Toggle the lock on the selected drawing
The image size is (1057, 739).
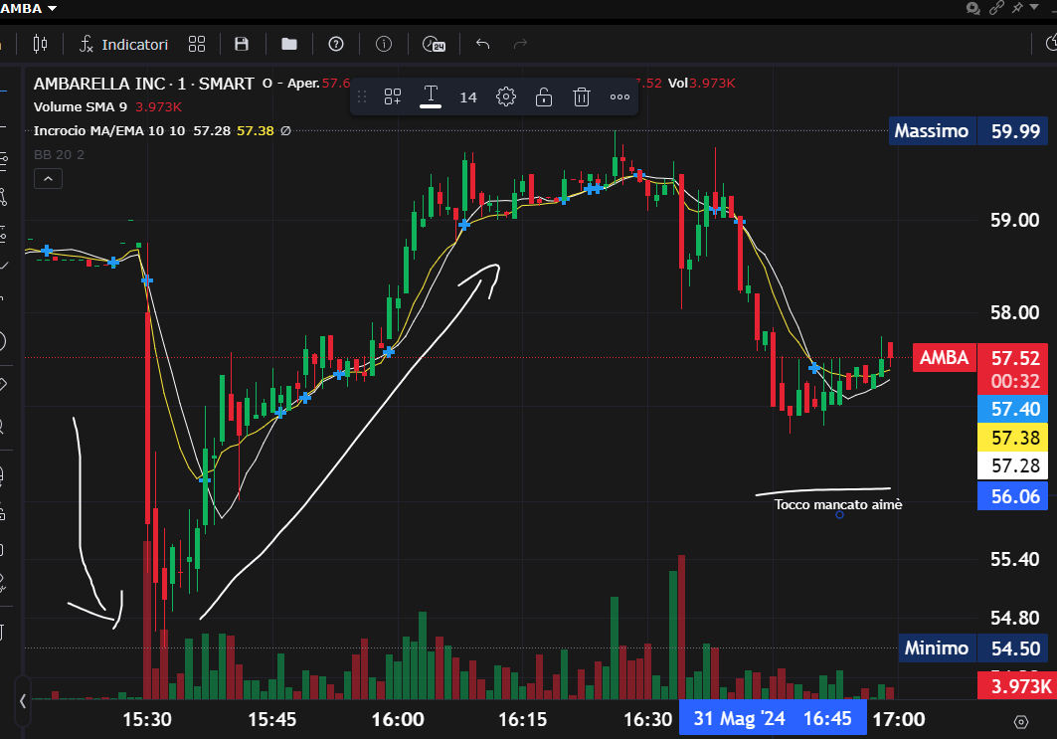coord(544,97)
